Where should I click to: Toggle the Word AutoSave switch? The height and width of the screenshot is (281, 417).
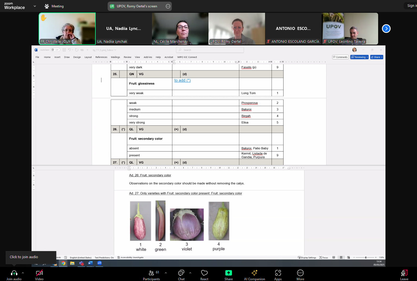55,50
